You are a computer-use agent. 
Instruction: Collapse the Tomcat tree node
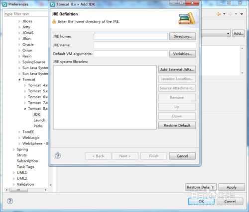pyautogui.click(x=19, y=79)
